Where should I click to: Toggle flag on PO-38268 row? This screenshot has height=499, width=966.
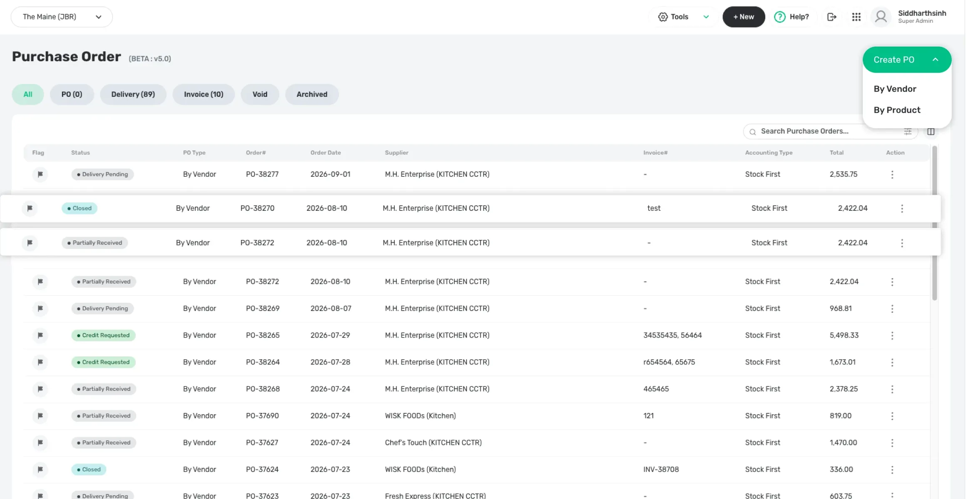(40, 389)
